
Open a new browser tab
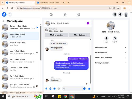click(68, 3)
